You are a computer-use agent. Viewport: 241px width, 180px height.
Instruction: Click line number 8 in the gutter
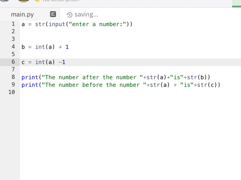[13, 77]
